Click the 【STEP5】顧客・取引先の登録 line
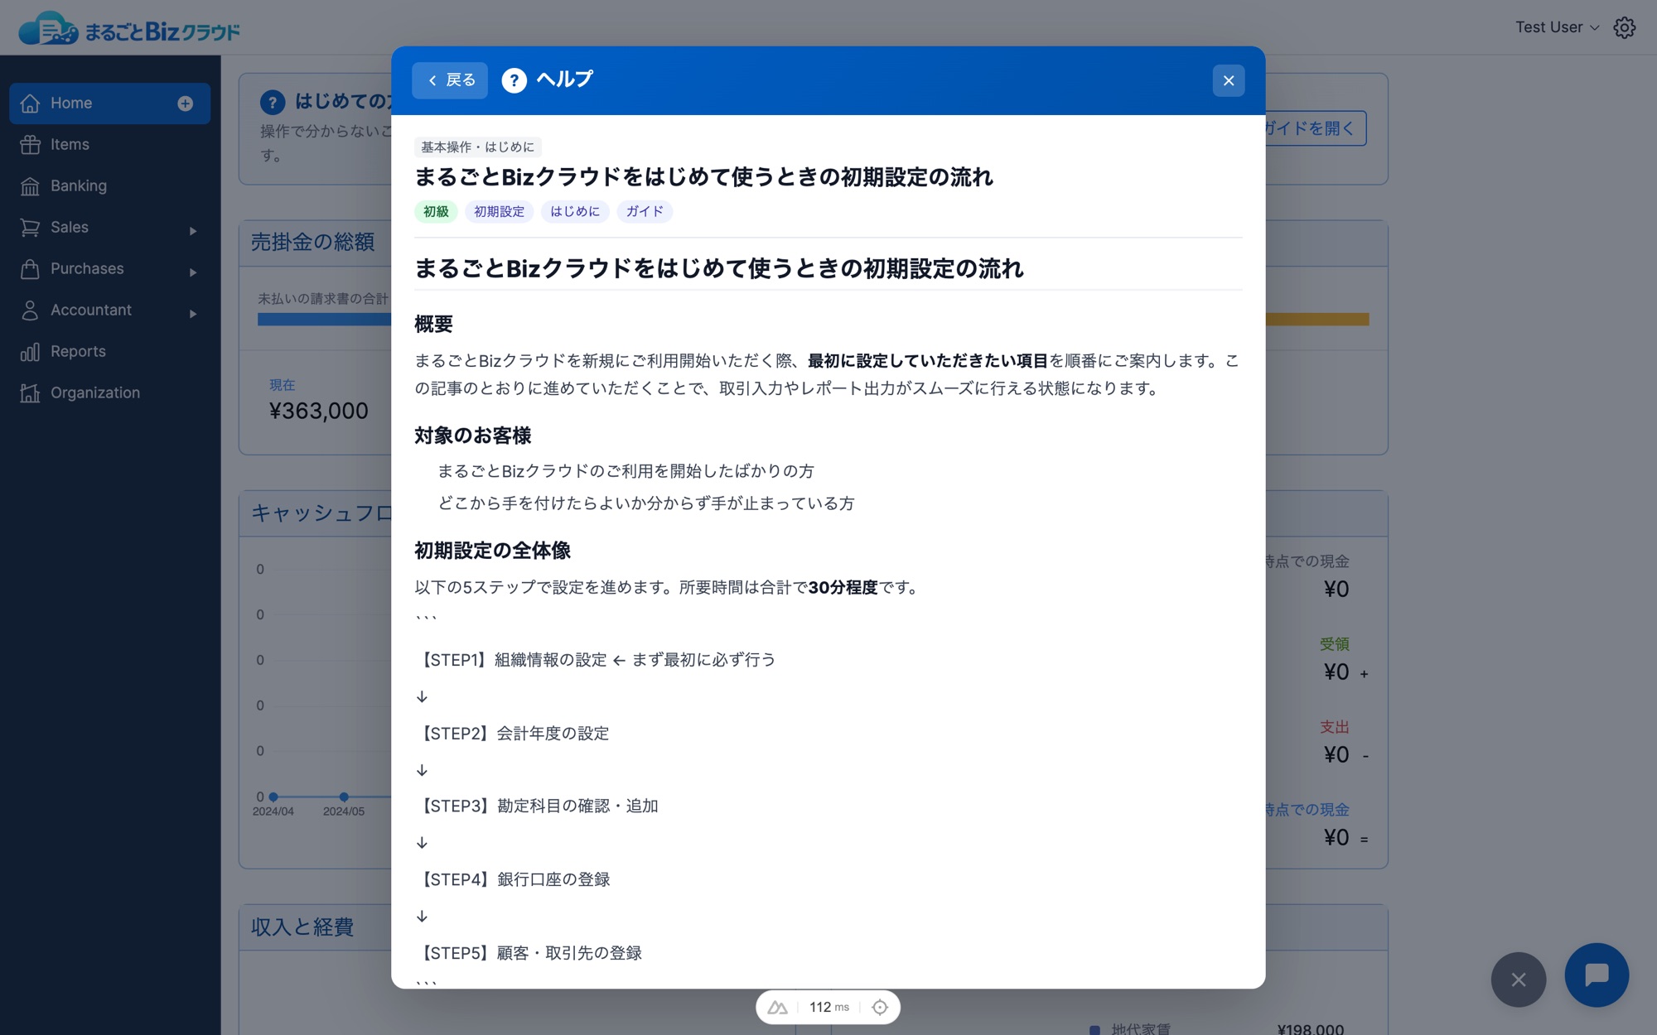1657x1035 pixels. (x=529, y=954)
